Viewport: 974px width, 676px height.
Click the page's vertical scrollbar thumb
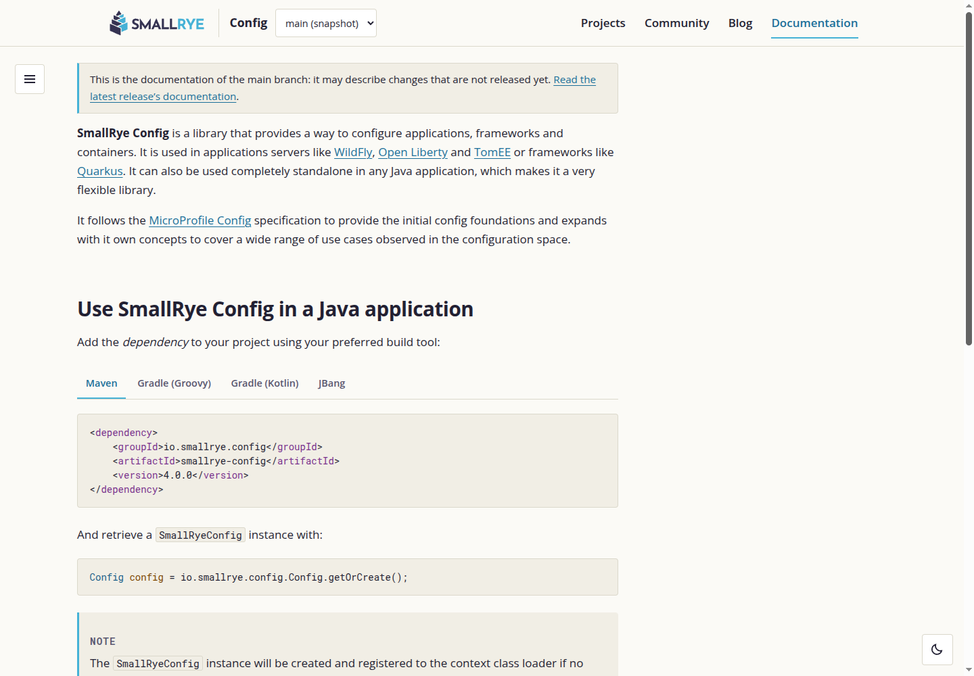(x=969, y=178)
